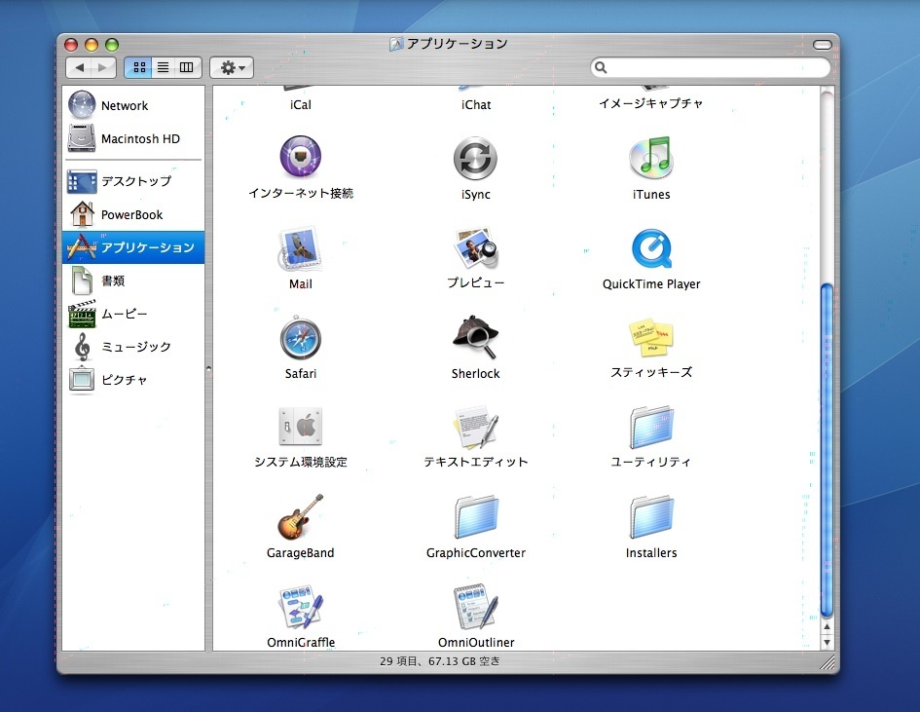Select the スティッキーズ sticky notes icon

pos(650,338)
